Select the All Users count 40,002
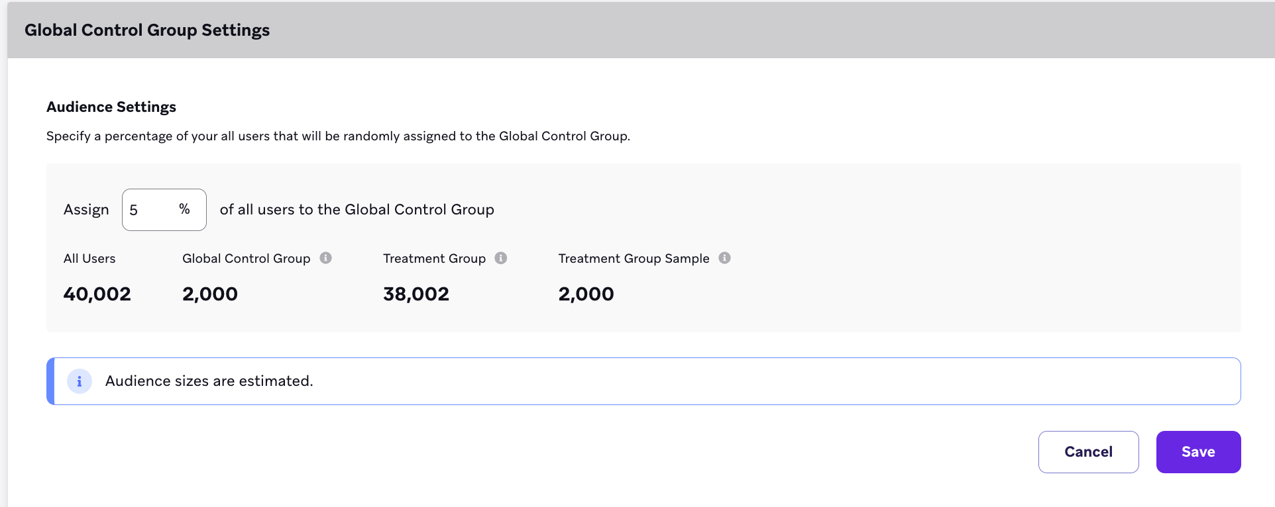The width and height of the screenshot is (1275, 507). 97,294
